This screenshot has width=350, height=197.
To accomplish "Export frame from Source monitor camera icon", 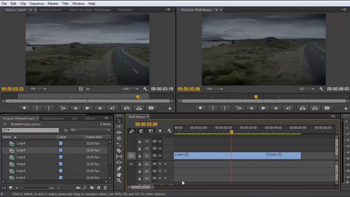I will tap(151, 108).
